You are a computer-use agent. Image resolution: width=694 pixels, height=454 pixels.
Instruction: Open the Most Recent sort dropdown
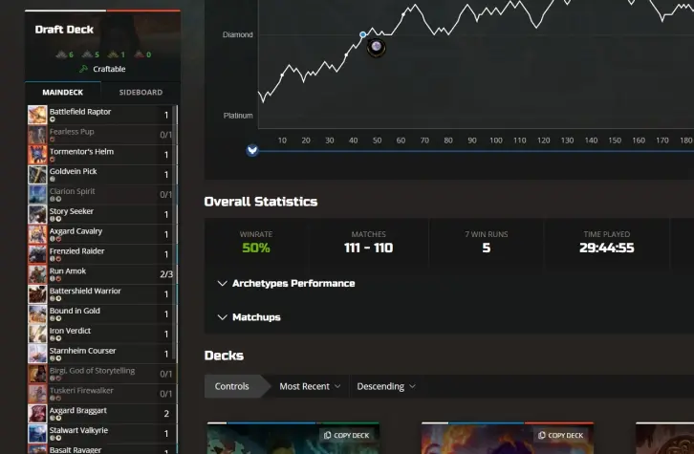coord(310,386)
